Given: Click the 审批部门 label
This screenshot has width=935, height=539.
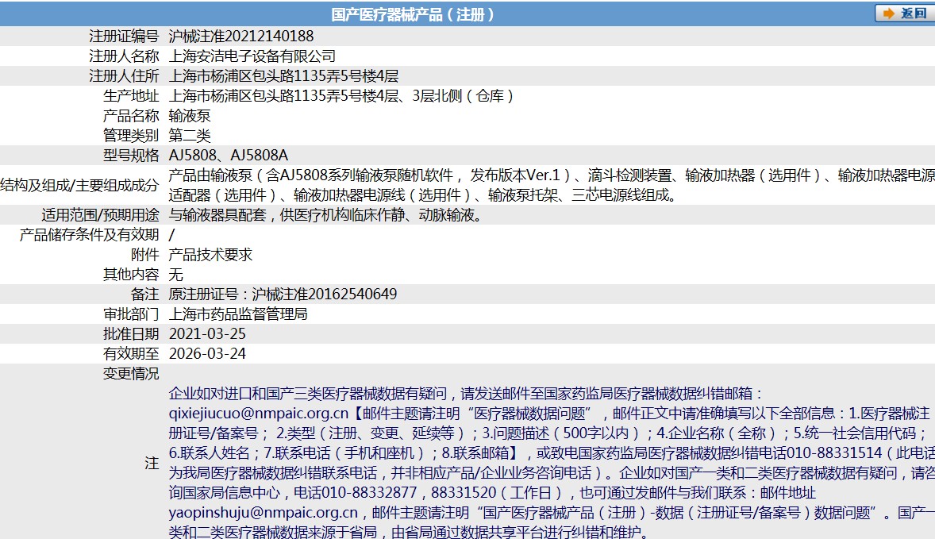Looking at the screenshot, I should 131,314.
